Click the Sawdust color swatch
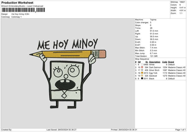 click(142, 76)
